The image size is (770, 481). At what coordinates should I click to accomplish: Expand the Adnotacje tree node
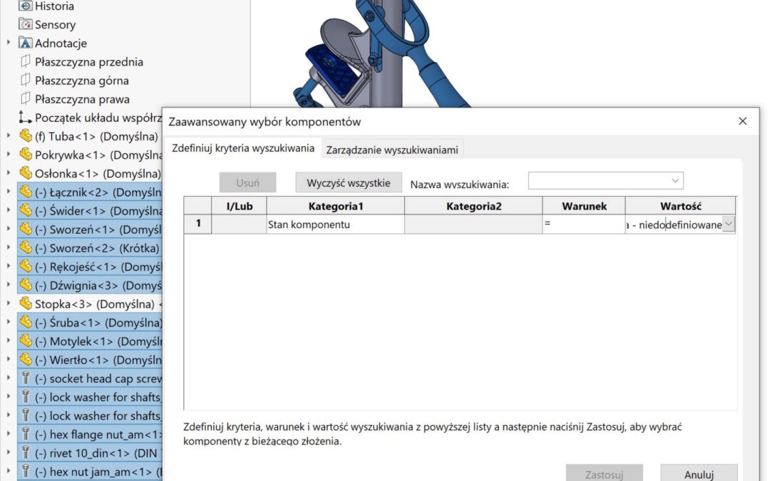[x=9, y=43]
